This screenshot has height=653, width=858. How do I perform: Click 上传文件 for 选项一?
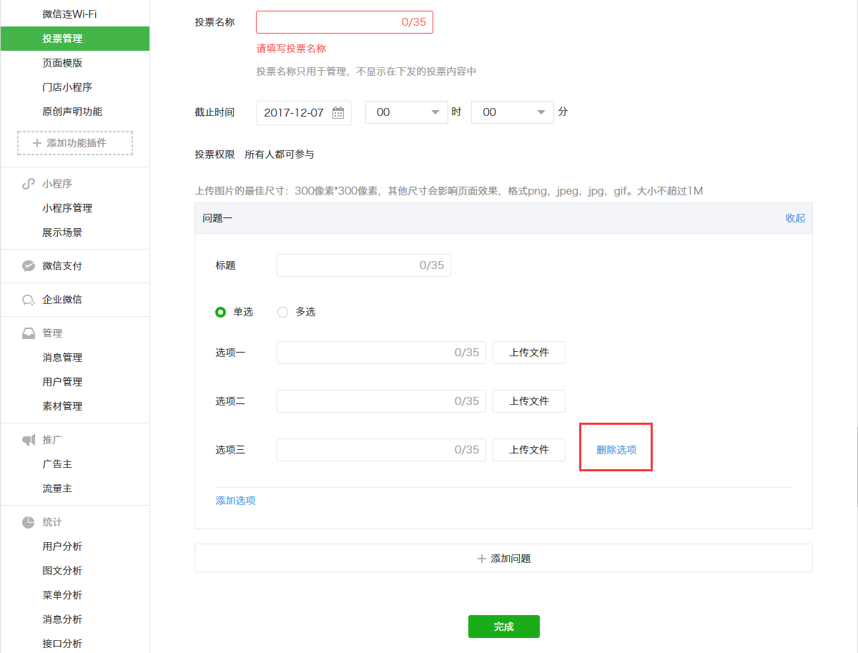point(529,353)
